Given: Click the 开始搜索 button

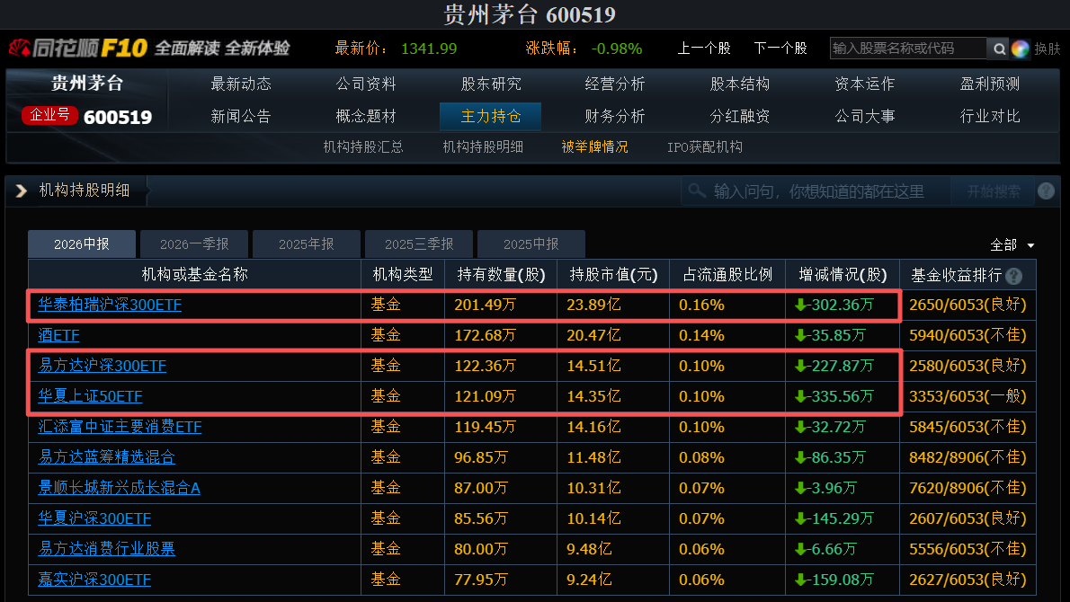Looking at the screenshot, I should tap(994, 191).
